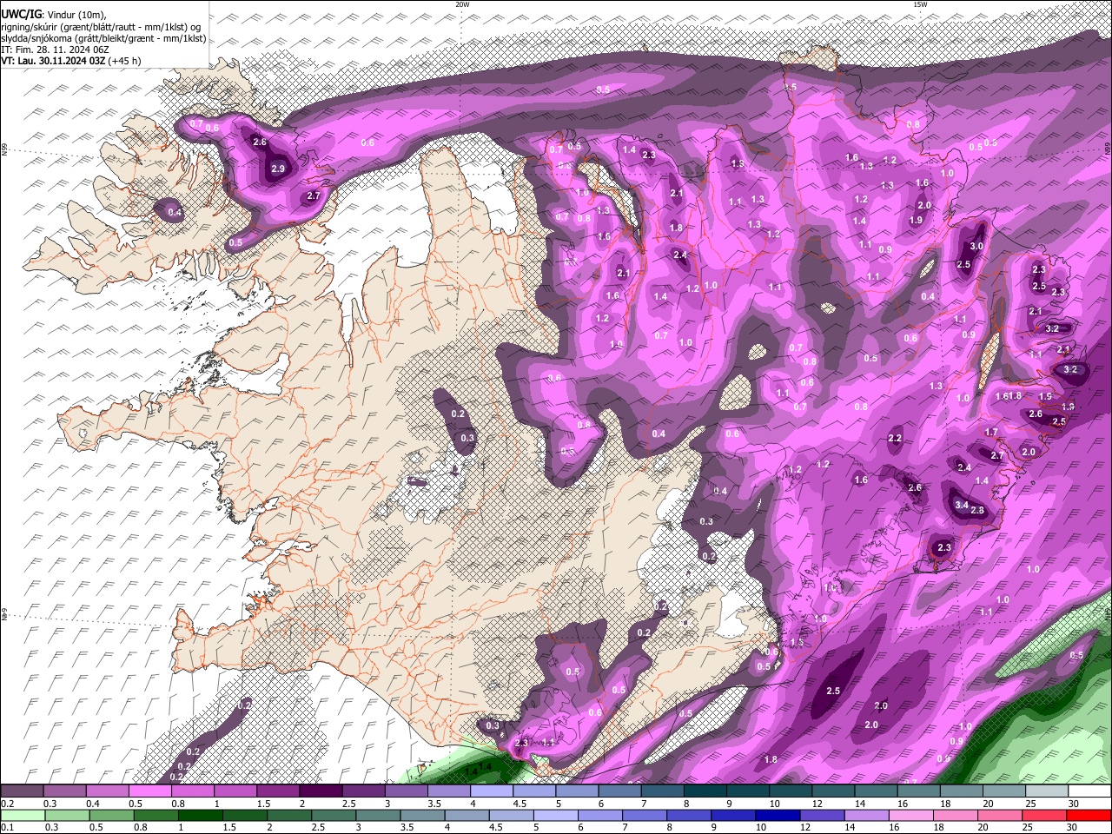Click the bright red 30 swatch in lower legend

[x=1089, y=816]
